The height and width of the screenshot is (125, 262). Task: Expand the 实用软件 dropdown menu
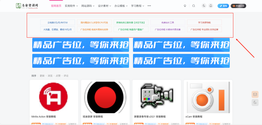[x=71, y=6]
